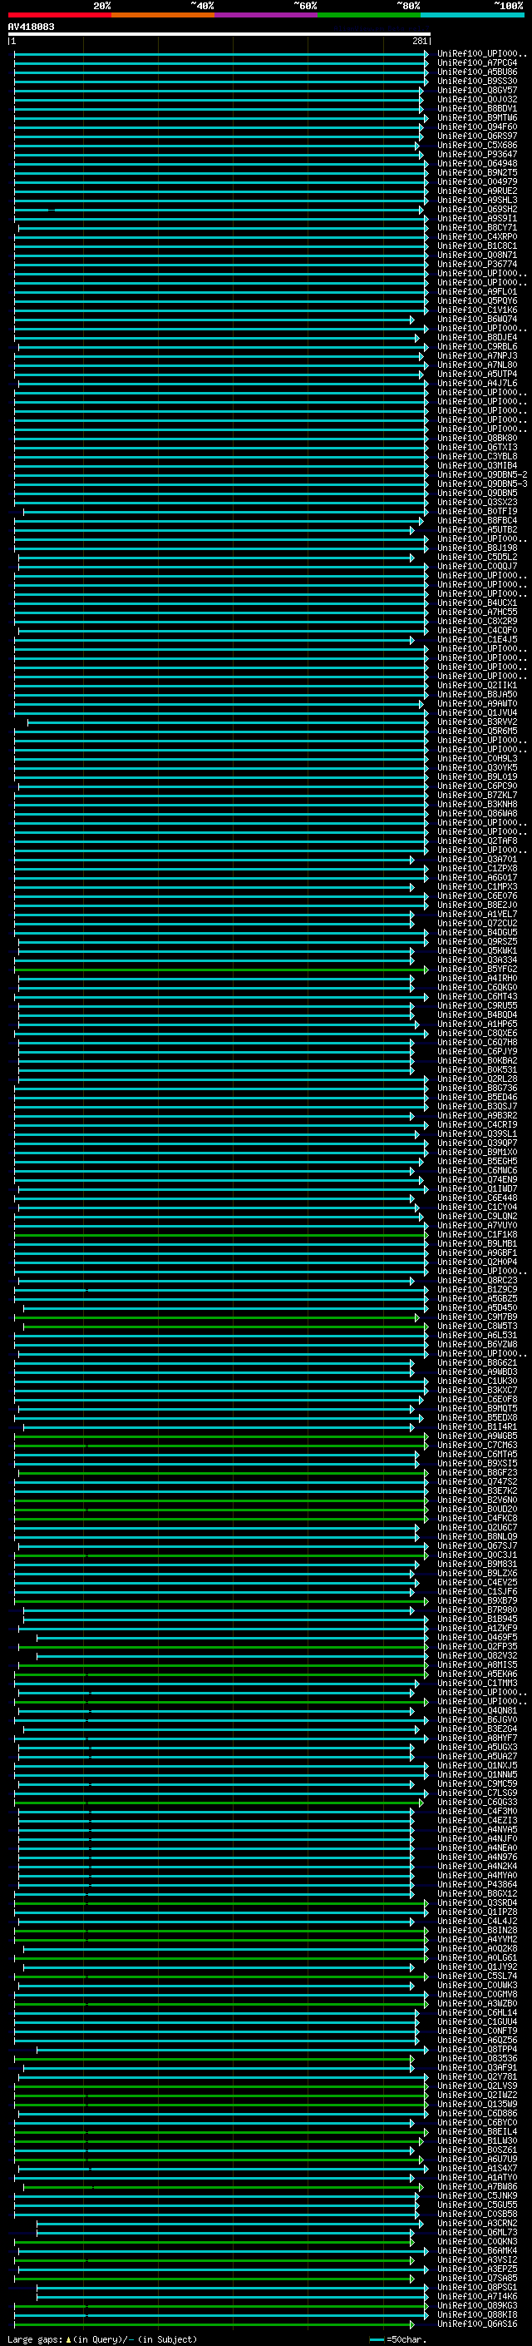Click the cyan alignment bar for UniRef100_A7PCG4

pos(220,63)
